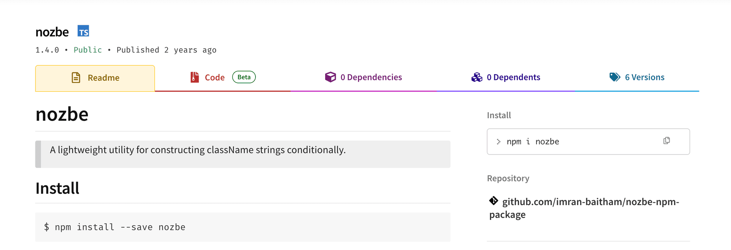Click the TypeScript TS badge icon
Image resolution: width=731 pixels, height=250 pixels.
point(83,31)
